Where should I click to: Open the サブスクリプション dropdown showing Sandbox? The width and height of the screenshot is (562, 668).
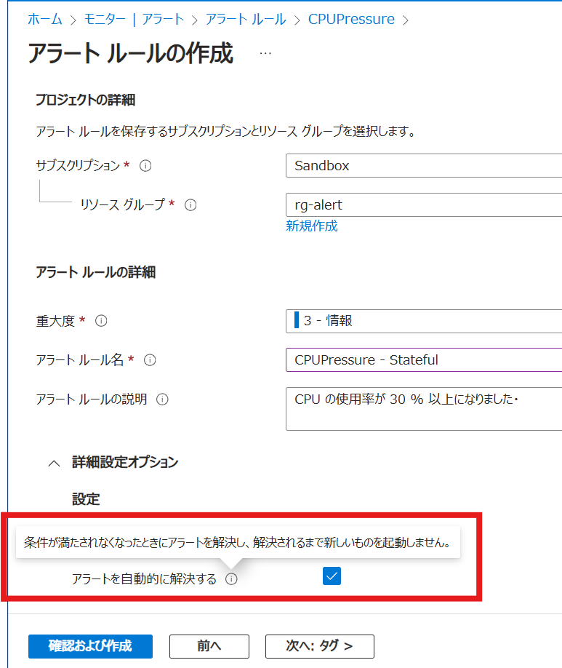(x=423, y=166)
